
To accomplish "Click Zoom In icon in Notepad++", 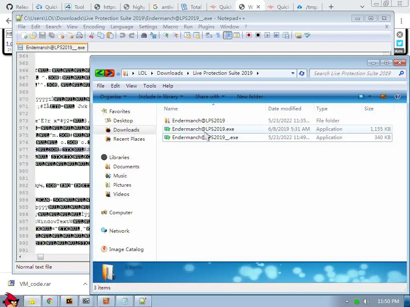I will (x=165, y=36).
